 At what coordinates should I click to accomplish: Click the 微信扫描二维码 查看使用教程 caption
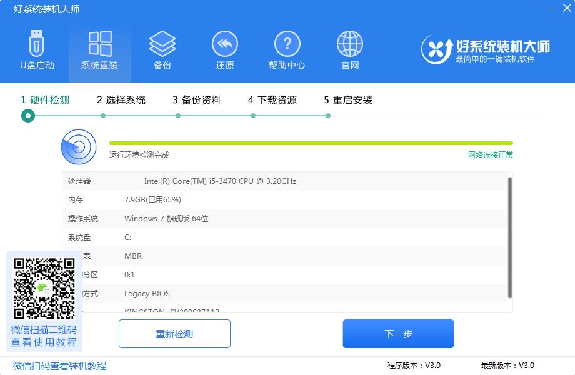click(44, 336)
